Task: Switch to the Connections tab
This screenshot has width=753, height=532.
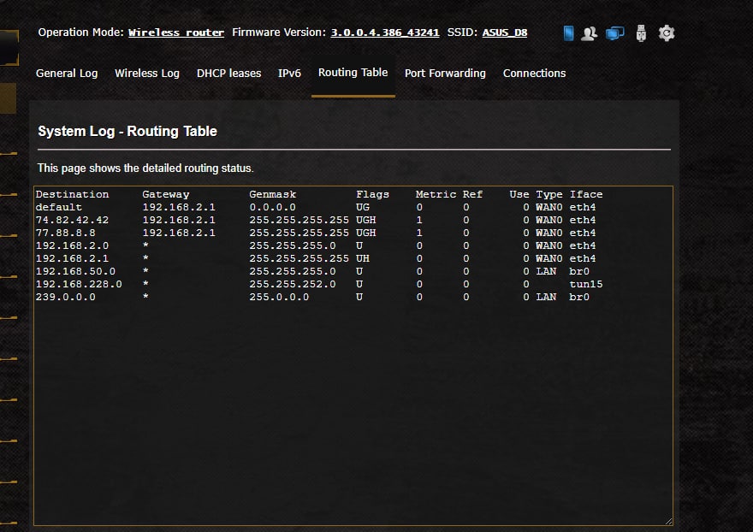Action: pos(535,73)
